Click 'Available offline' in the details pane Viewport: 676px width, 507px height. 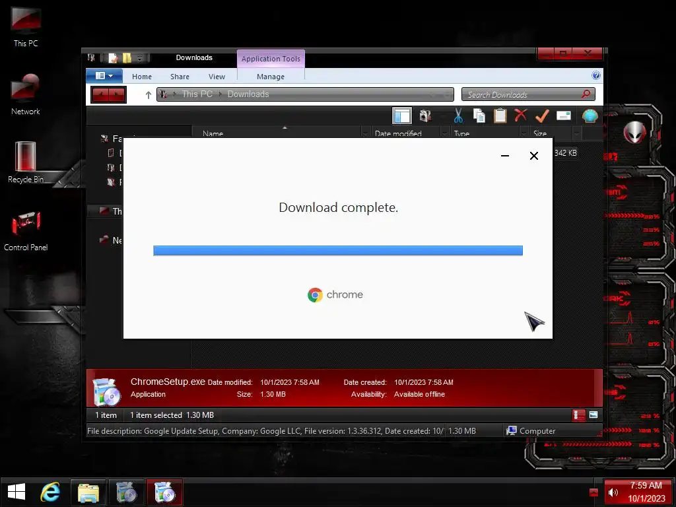(x=419, y=394)
